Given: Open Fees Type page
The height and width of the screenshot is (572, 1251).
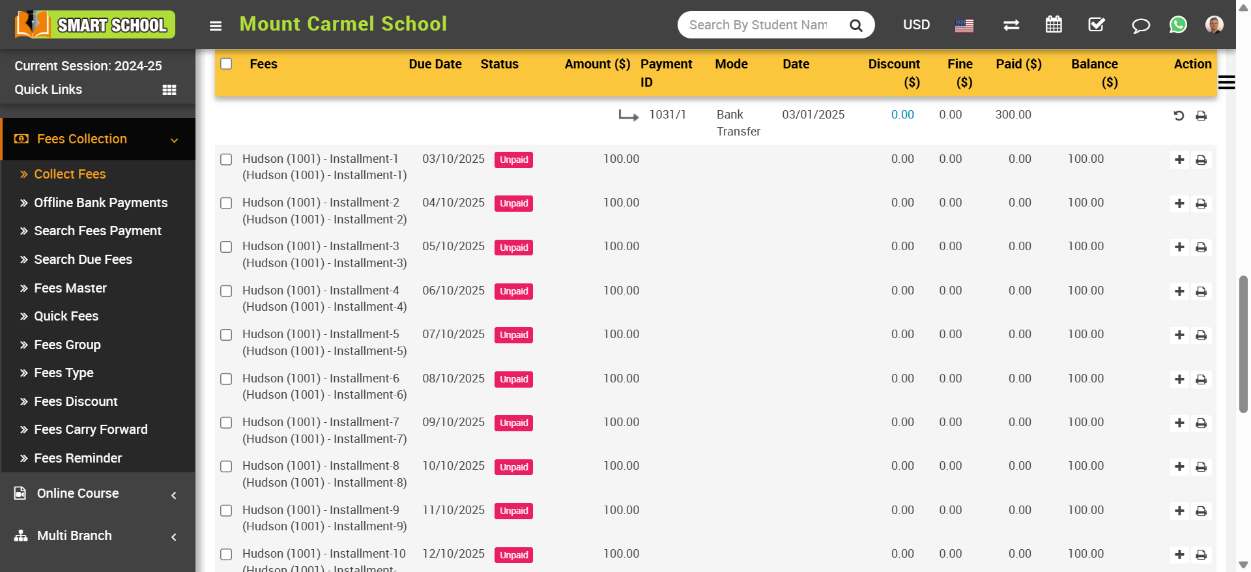Looking at the screenshot, I should pyautogui.click(x=64, y=373).
